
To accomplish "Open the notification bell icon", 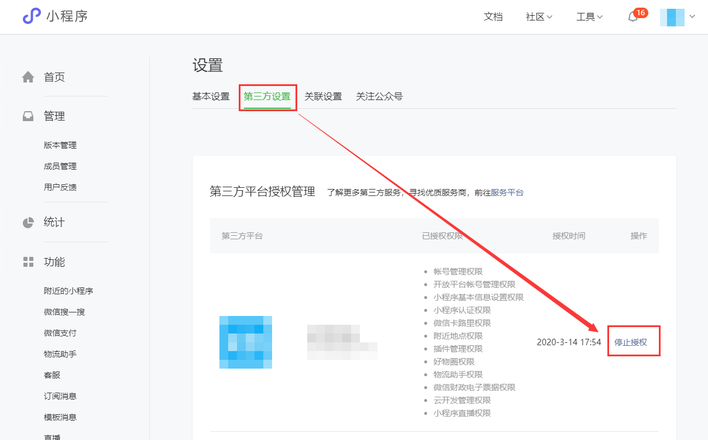I will [633, 17].
